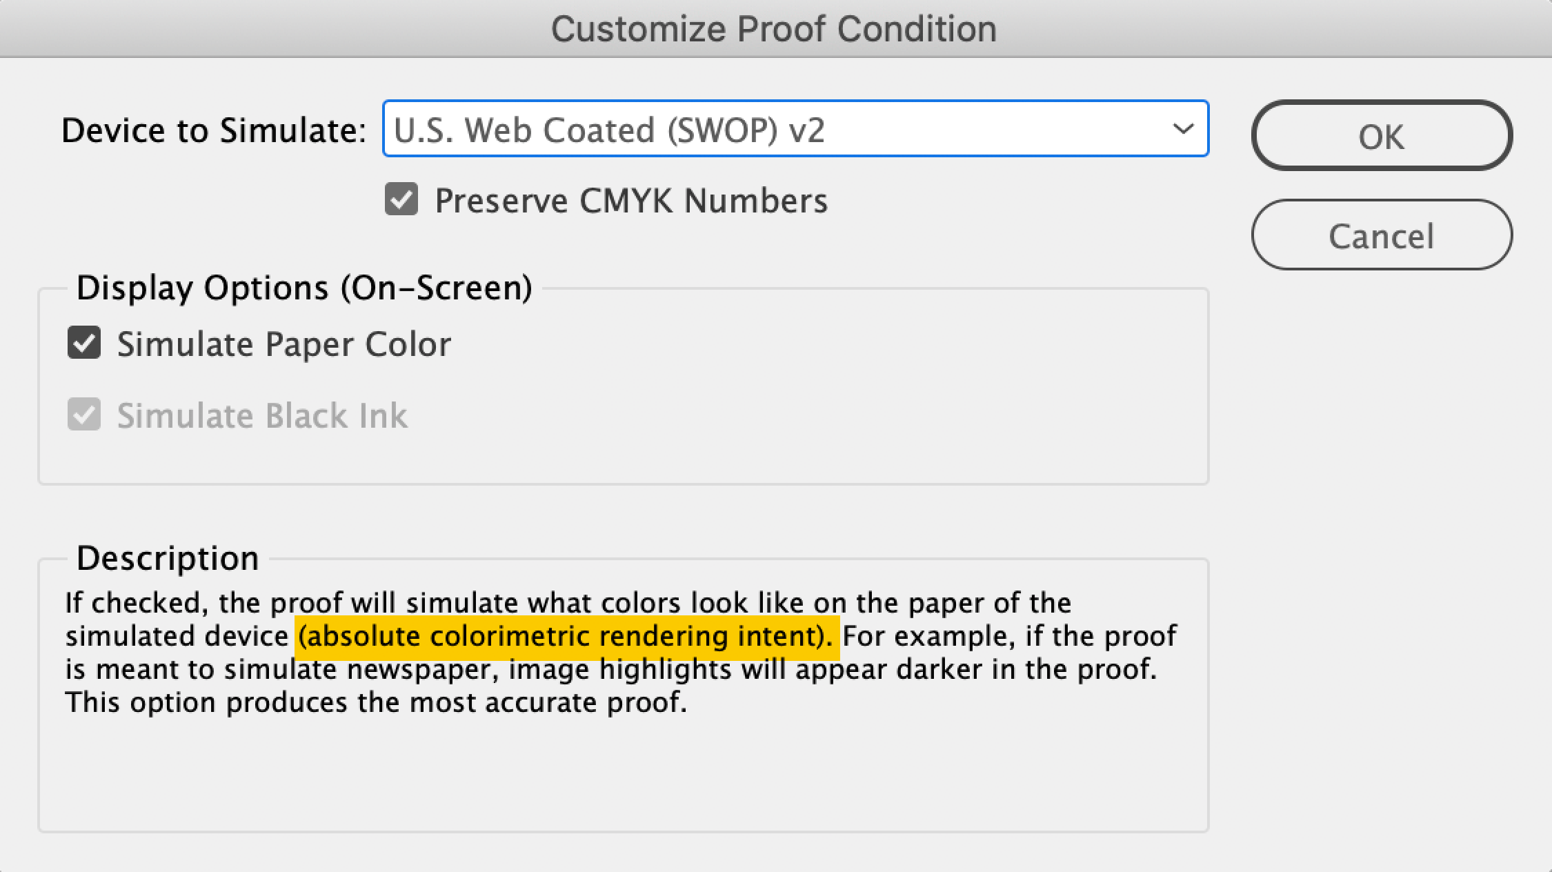Confirm proof settings with OK
This screenshot has height=872, width=1552.
click(1382, 135)
